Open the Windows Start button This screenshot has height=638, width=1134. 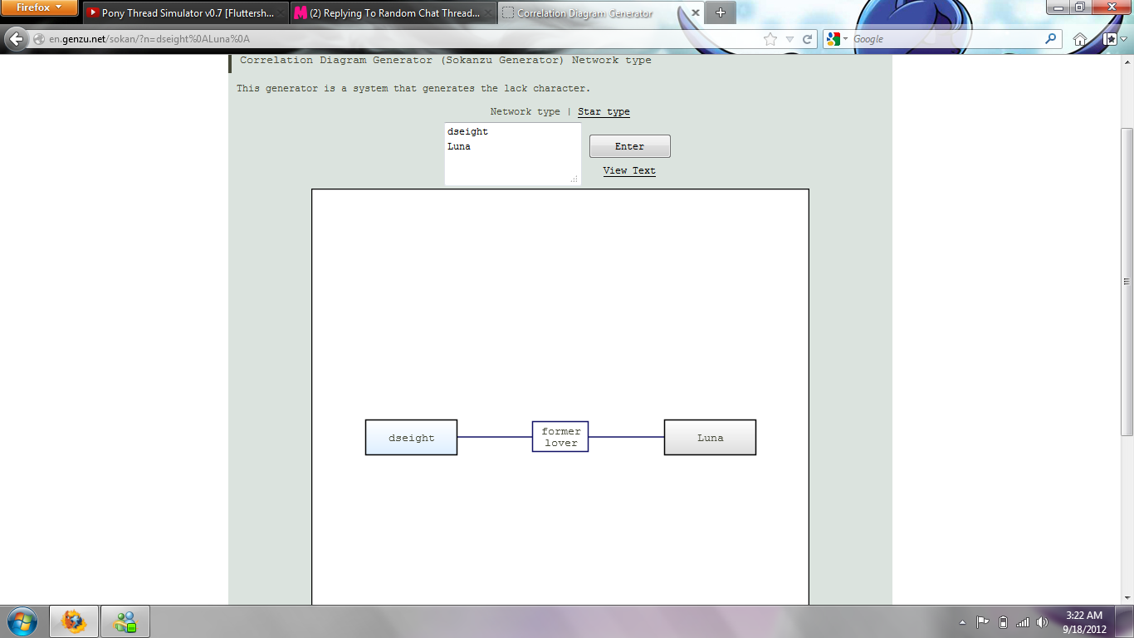tap(22, 621)
